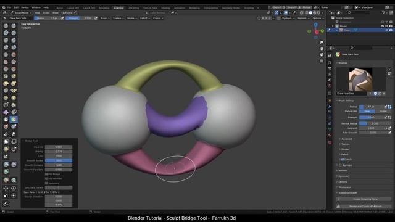The height and width of the screenshot is (222, 395).
Task: Click the Smooth Border field in Bridge Tool
Action: point(59,160)
